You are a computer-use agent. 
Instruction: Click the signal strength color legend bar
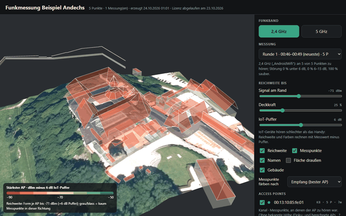(60, 193)
